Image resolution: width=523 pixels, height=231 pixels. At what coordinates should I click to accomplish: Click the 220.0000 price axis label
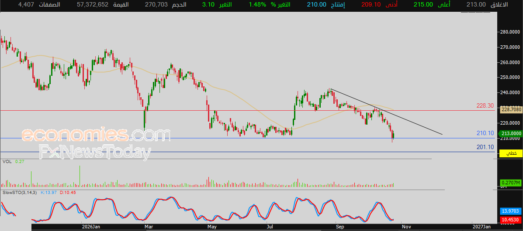[510, 123]
